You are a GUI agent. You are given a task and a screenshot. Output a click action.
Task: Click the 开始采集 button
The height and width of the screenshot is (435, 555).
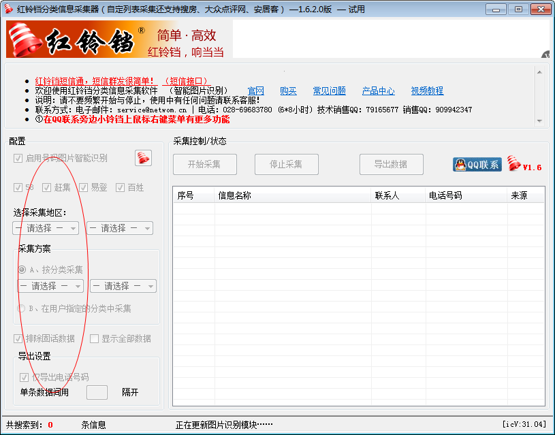point(204,164)
